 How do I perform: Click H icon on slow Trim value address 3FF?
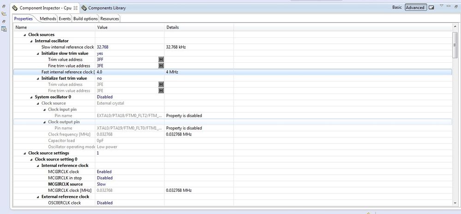click(161, 59)
